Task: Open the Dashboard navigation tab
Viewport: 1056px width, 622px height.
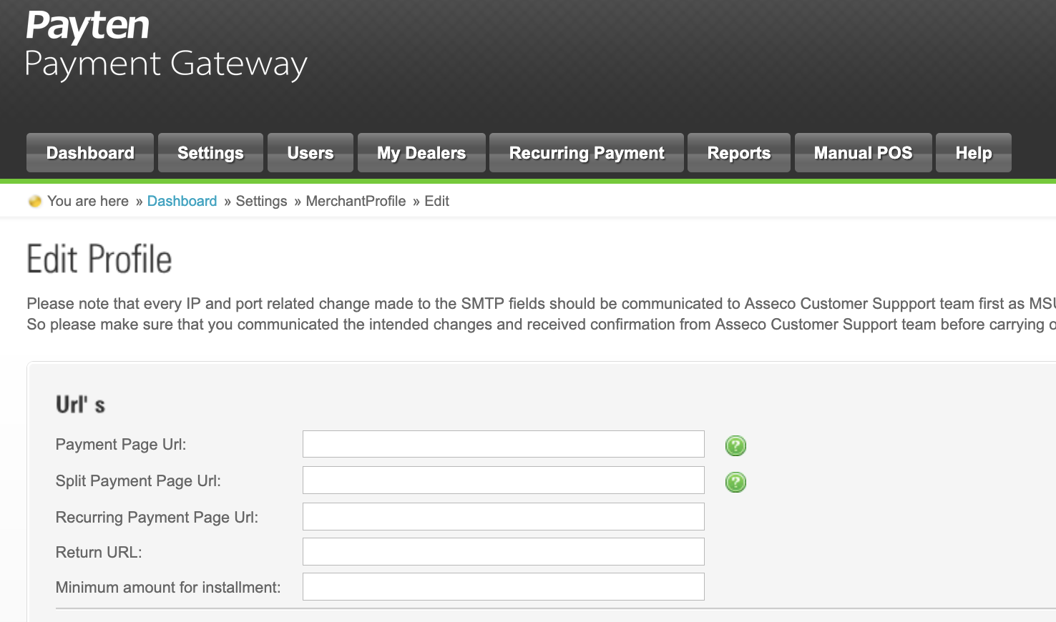Action: pyautogui.click(x=90, y=153)
